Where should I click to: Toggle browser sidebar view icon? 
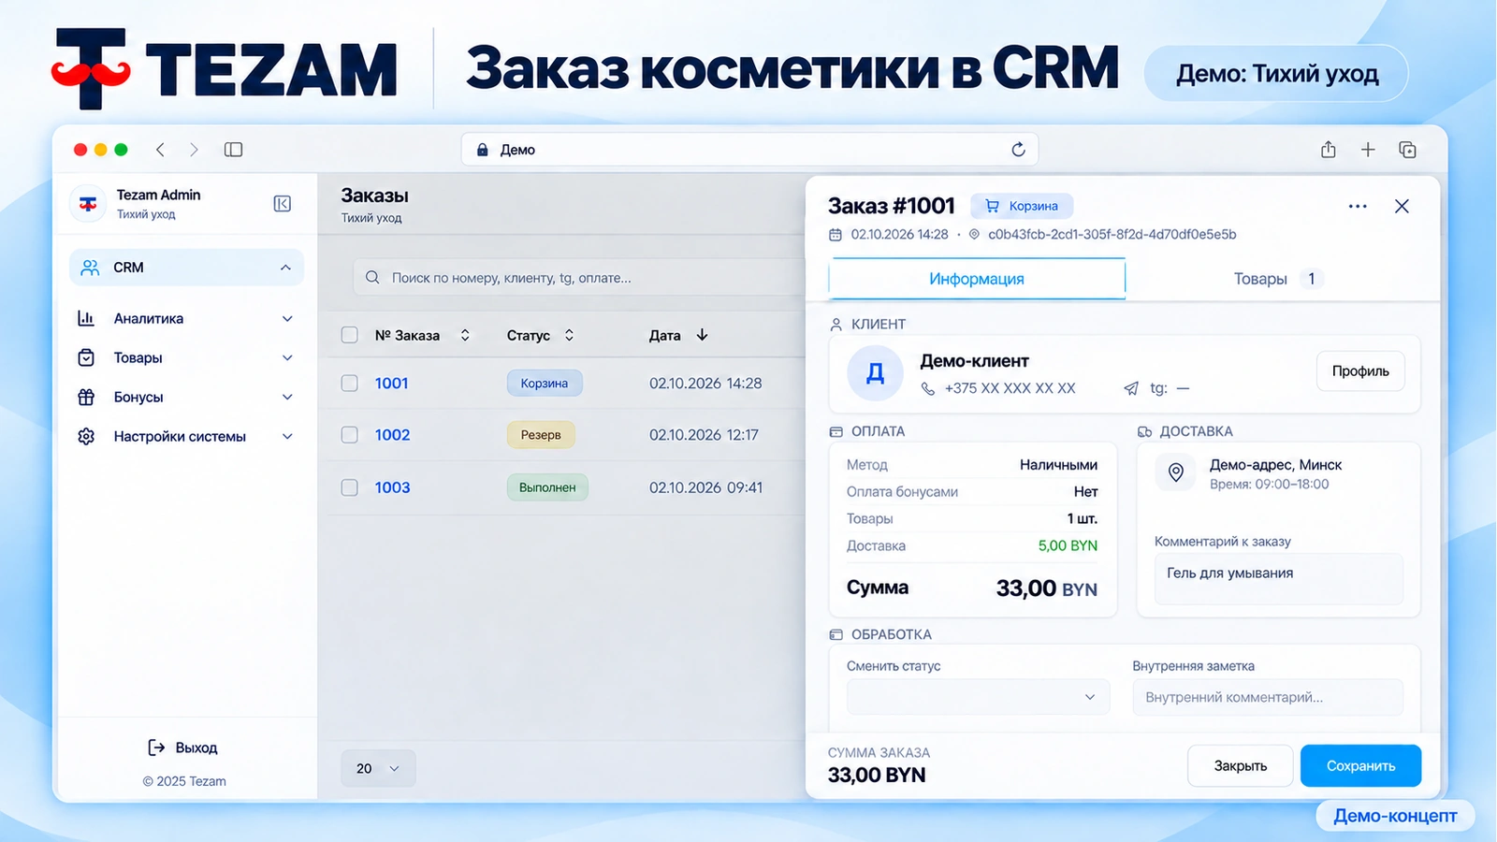(233, 150)
